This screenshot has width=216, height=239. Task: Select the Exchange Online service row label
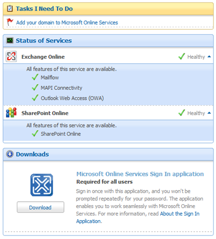43,57
